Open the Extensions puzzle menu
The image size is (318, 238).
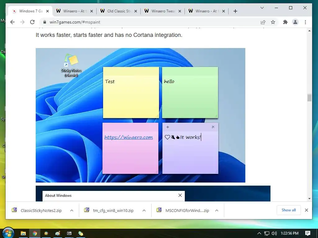285,22
